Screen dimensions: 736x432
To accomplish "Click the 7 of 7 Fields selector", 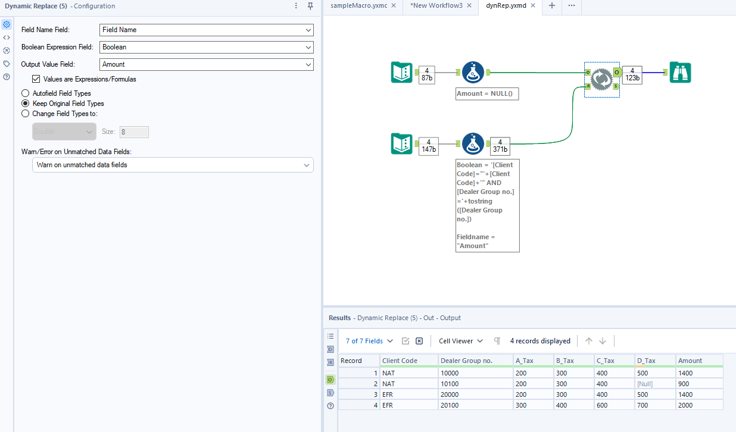I will tap(366, 340).
